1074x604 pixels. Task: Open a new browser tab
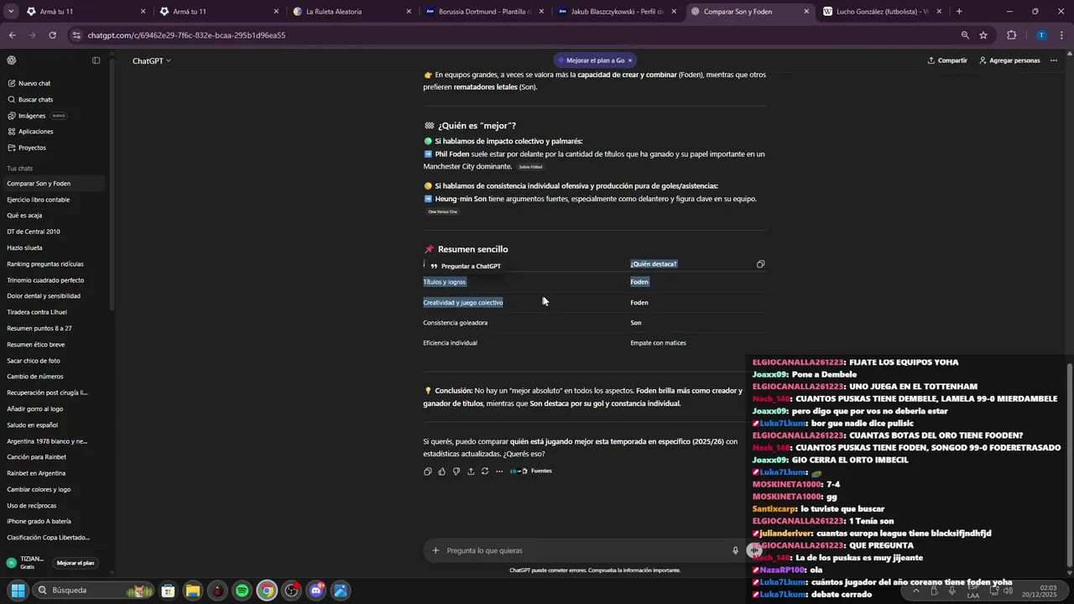(959, 12)
